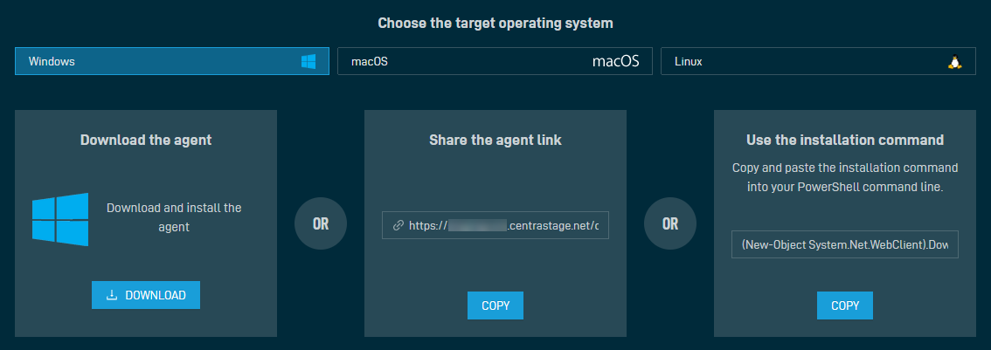The image size is (991, 350).
Task: Select the Windows operating system tab
Action: coord(172,61)
